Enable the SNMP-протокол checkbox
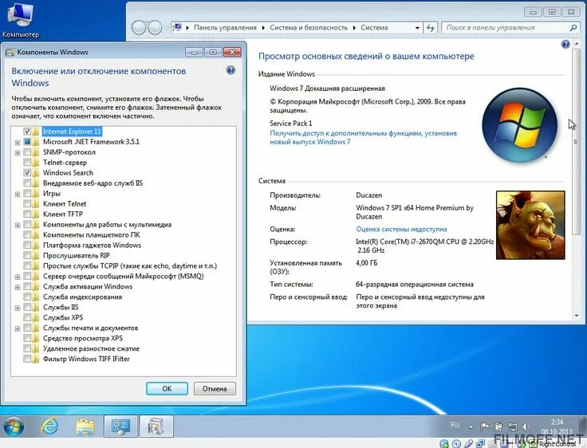 [x=27, y=152]
